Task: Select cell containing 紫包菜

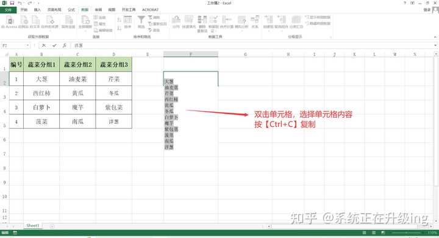Action: tap(113, 107)
